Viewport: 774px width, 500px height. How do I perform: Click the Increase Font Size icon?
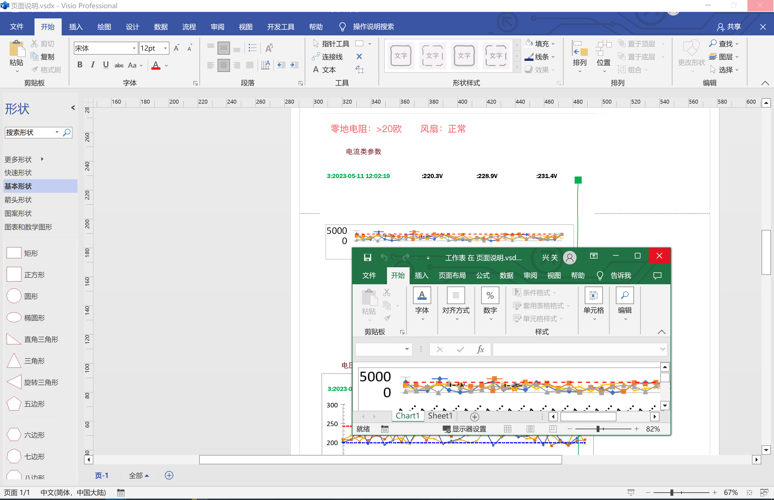click(177, 48)
